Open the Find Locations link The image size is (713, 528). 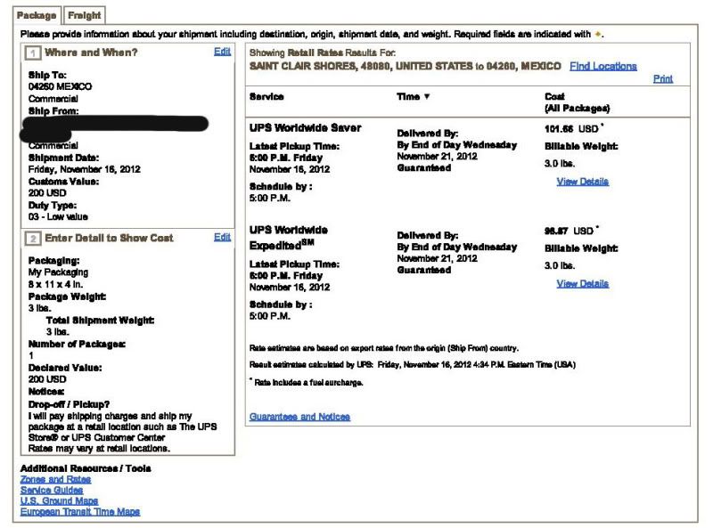point(603,66)
